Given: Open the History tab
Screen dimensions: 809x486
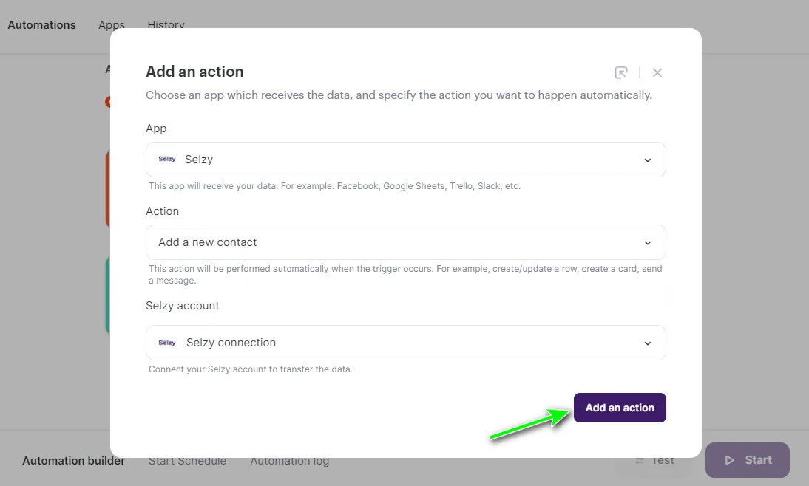Looking at the screenshot, I should click(166, 24).
